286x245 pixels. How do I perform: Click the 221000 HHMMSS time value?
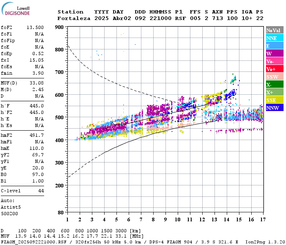pos(160,18)
